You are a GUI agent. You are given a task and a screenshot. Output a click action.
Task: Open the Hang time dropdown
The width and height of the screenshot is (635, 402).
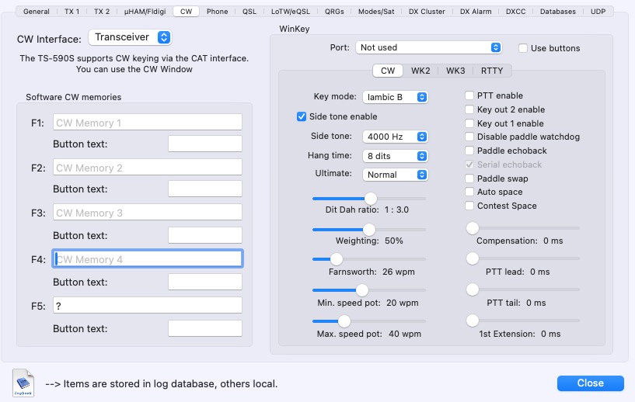[395, 155]
